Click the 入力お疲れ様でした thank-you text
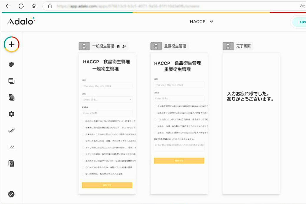 250,96
